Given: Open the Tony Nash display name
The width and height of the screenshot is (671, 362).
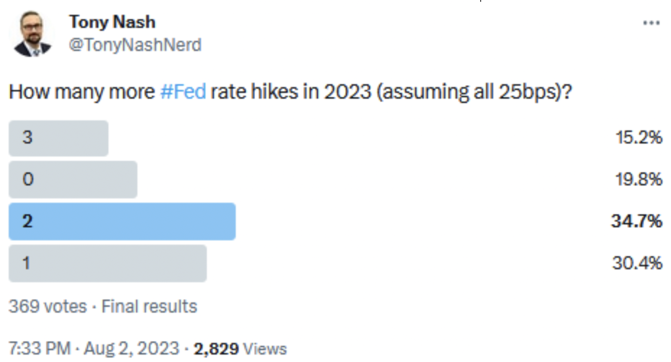Looking at the screenshot, I should click(x=112, y=22).
